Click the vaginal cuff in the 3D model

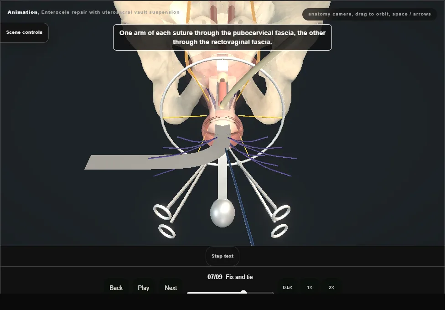coord(222,128)
